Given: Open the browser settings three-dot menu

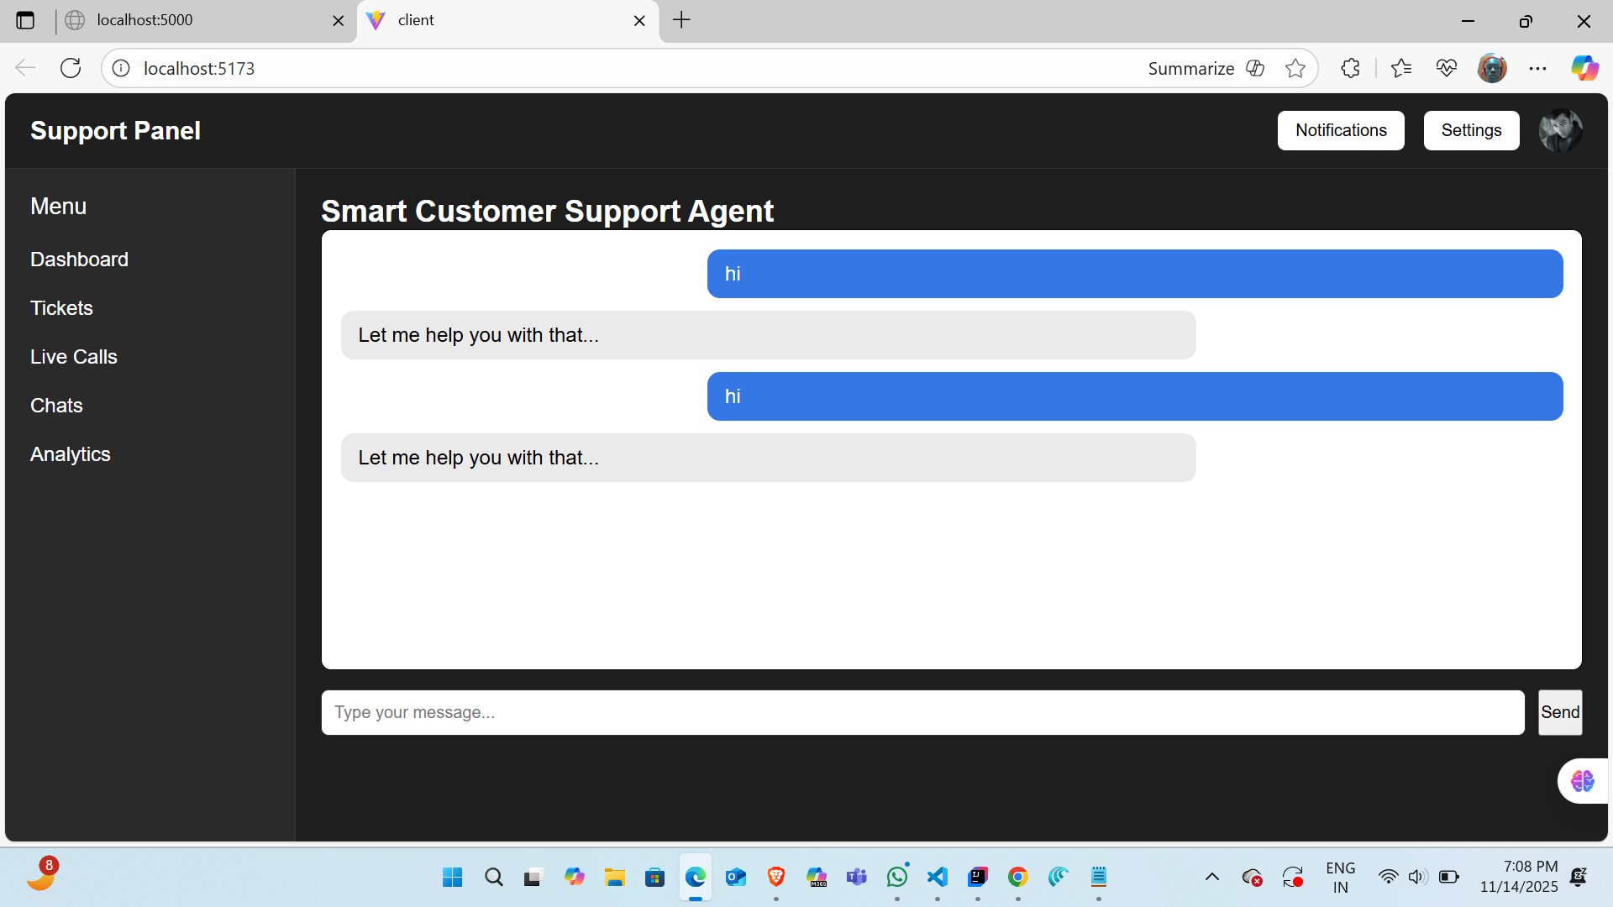Looking at the screenshot, I should click(1538, 68).
